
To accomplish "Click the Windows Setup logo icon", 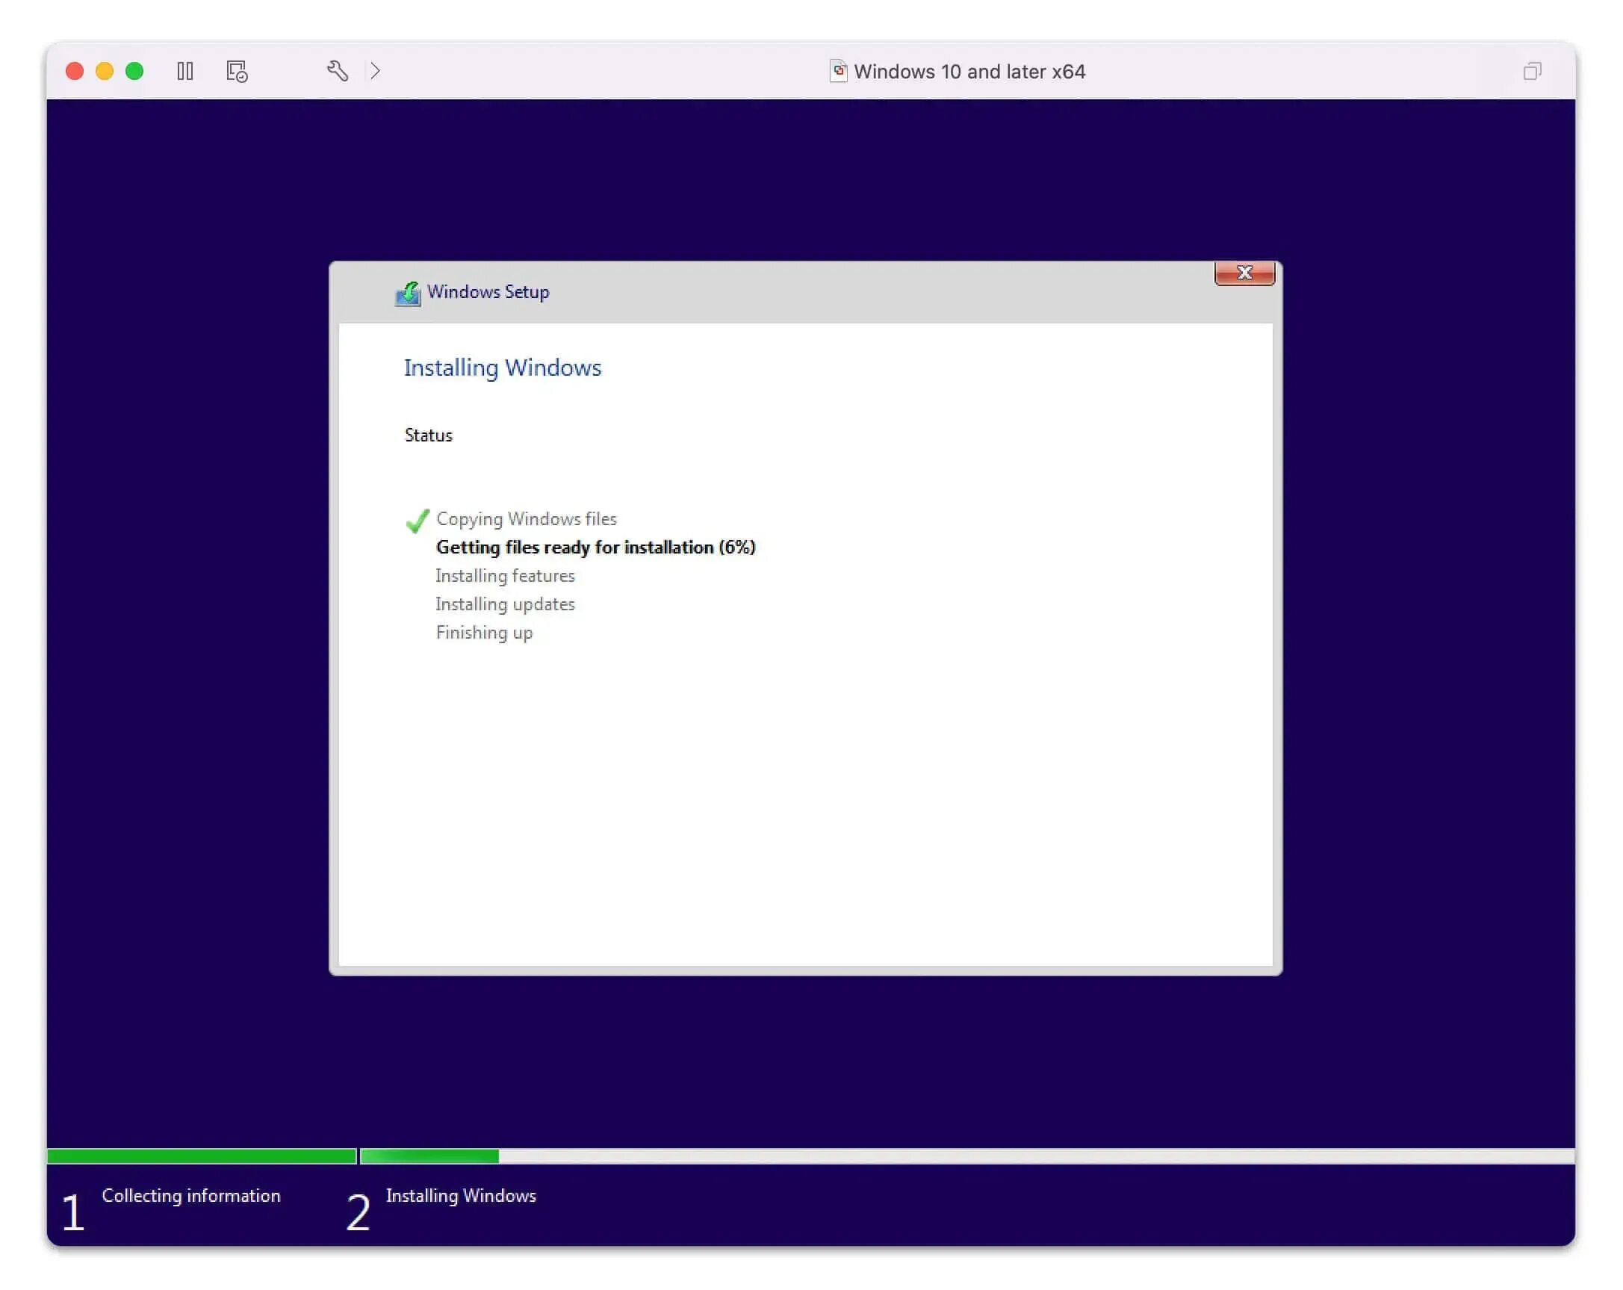I will (x=407, y=292).
